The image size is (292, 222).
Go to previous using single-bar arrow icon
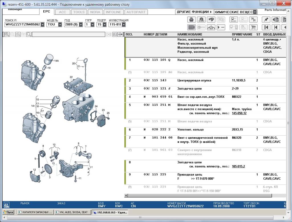point(276,27)
